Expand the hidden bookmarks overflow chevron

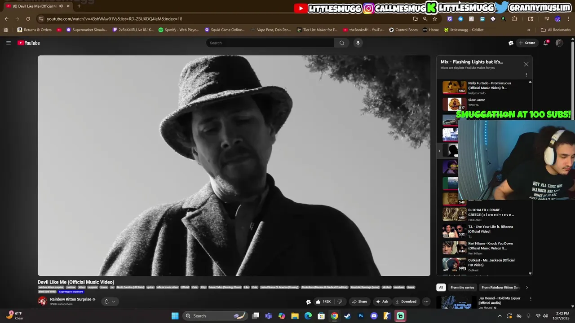[529, 30]
